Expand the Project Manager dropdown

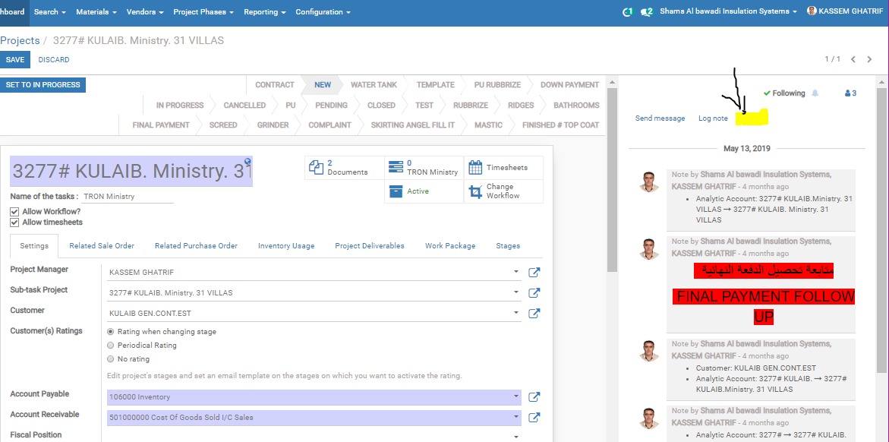click(x=516, y=272)
